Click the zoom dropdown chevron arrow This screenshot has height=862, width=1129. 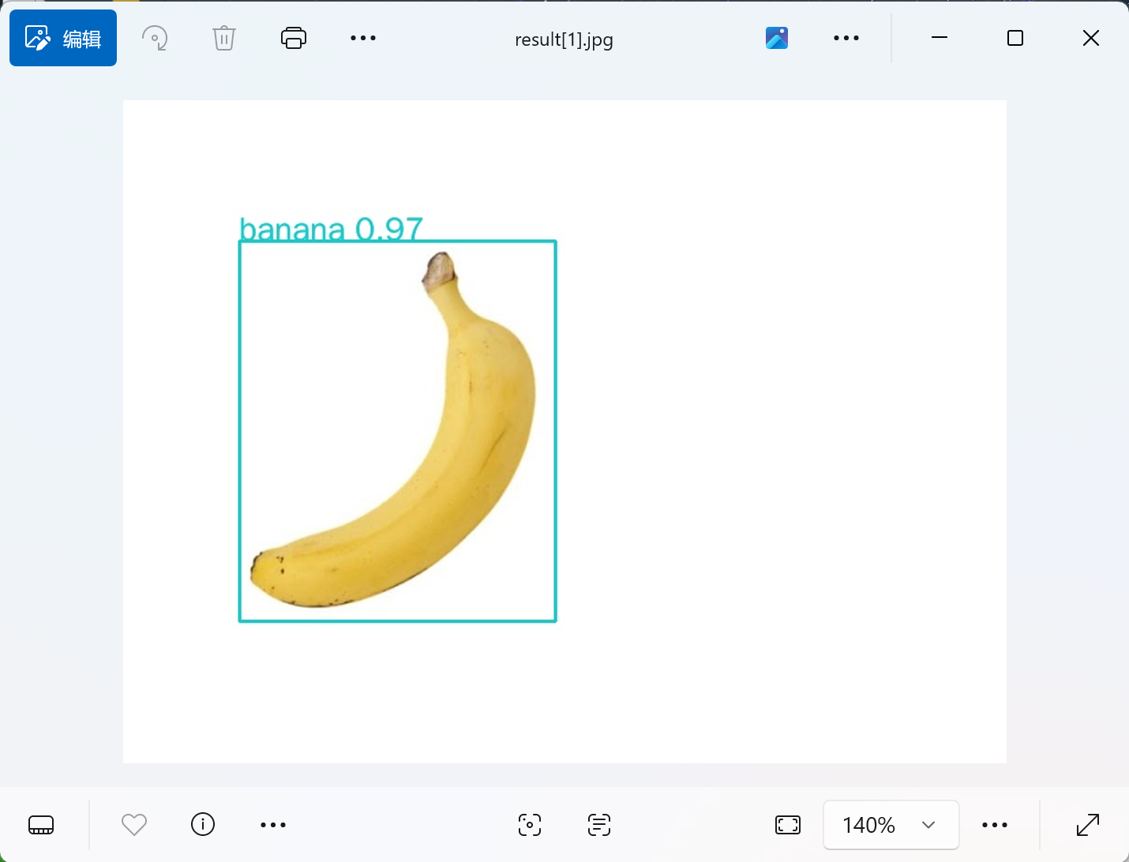coord(928,825)
